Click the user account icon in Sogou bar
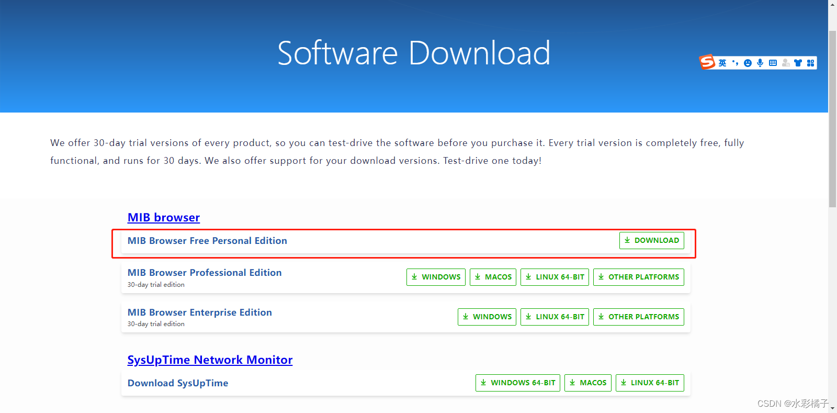 [786, 63]
